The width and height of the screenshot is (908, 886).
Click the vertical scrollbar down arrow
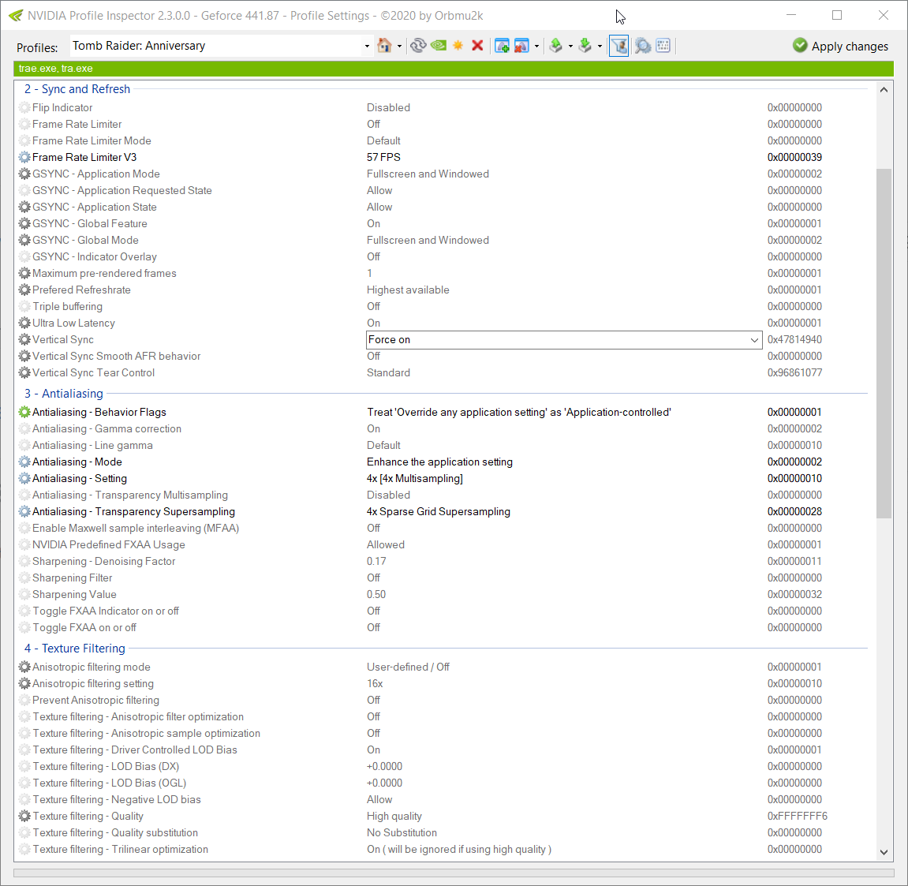(884, 854)
